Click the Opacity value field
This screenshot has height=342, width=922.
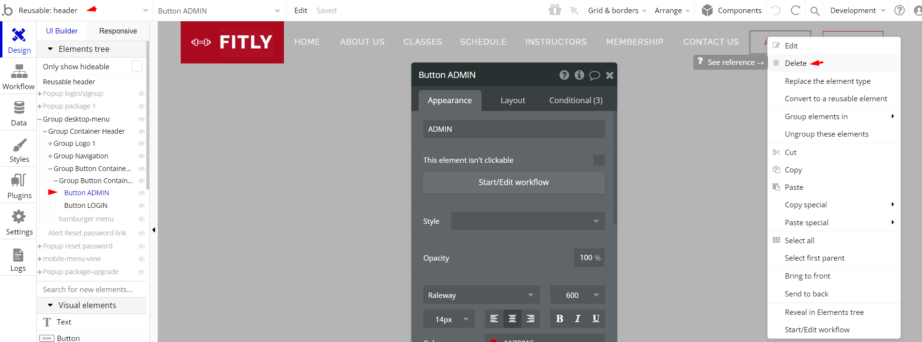tap(589, 258)
